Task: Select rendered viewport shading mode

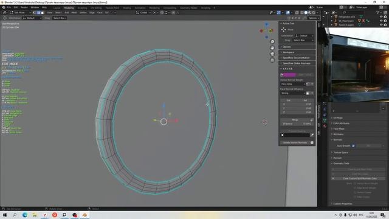Action: pyautogui.click(x=314, y=13)
